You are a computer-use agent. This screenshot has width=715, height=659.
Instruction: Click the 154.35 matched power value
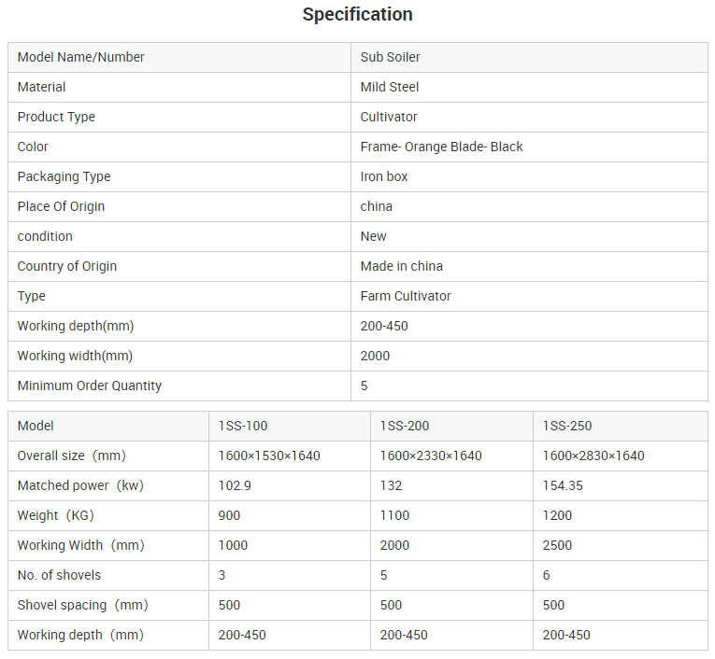tap(563, 485)
